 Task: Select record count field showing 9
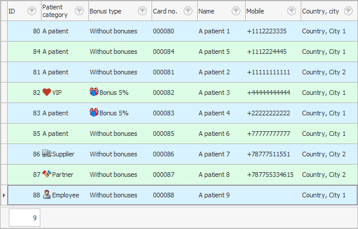25,217
